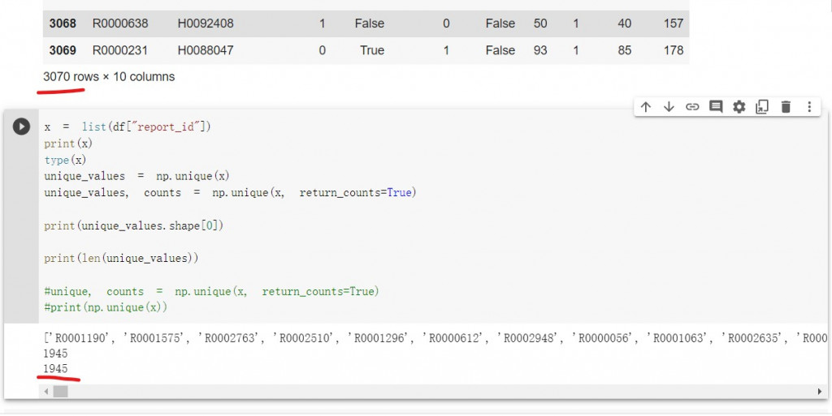This screenshot has height=416, width=832.
Task: Open more cell actions menu
Action: pyautogui.click(x=809, y=107)
